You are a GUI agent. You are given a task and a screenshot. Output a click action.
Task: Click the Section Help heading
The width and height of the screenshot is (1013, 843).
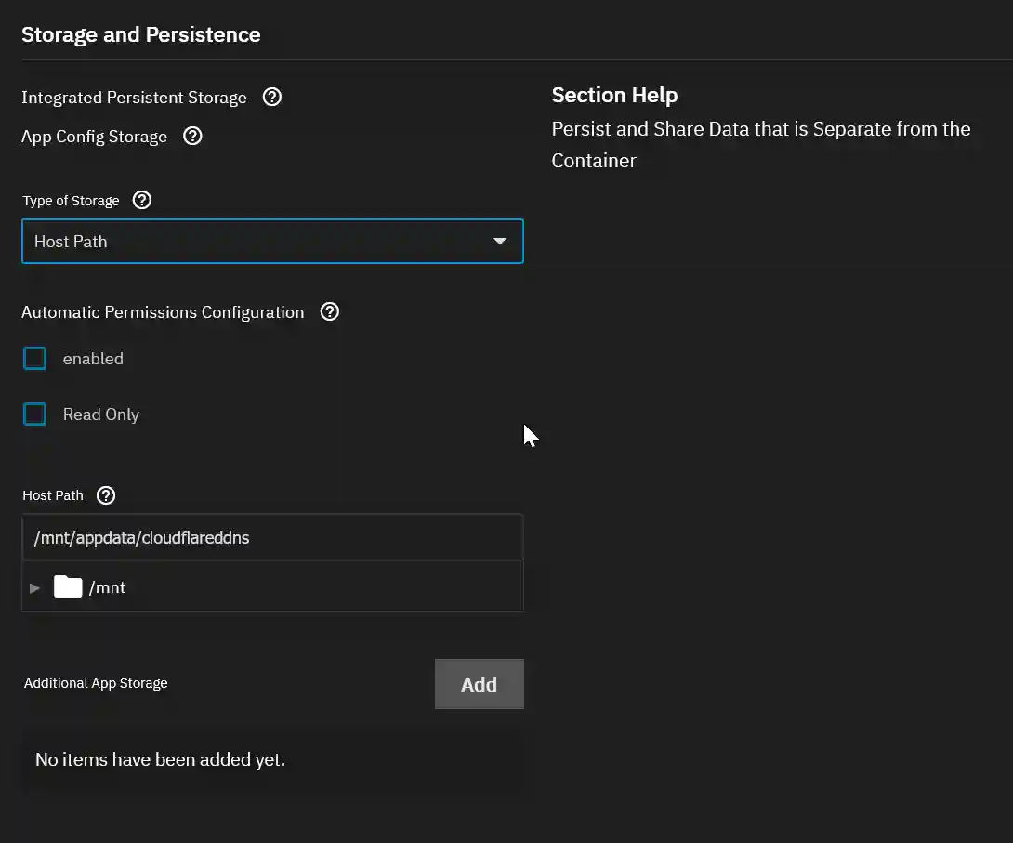614,95
